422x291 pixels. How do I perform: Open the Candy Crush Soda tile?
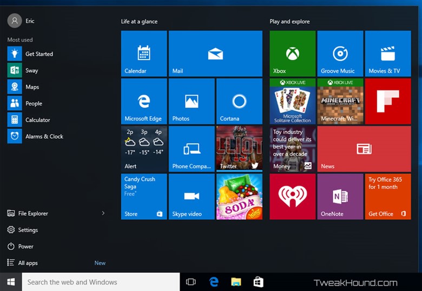pyautogui.click(x=239, y=196)
